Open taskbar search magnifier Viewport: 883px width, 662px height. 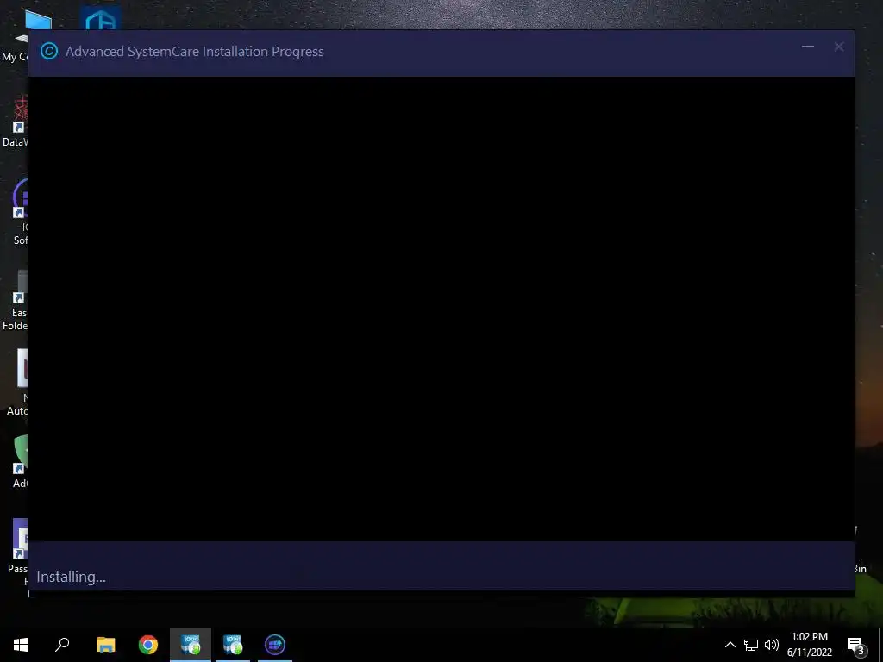(x=62, y=645)
